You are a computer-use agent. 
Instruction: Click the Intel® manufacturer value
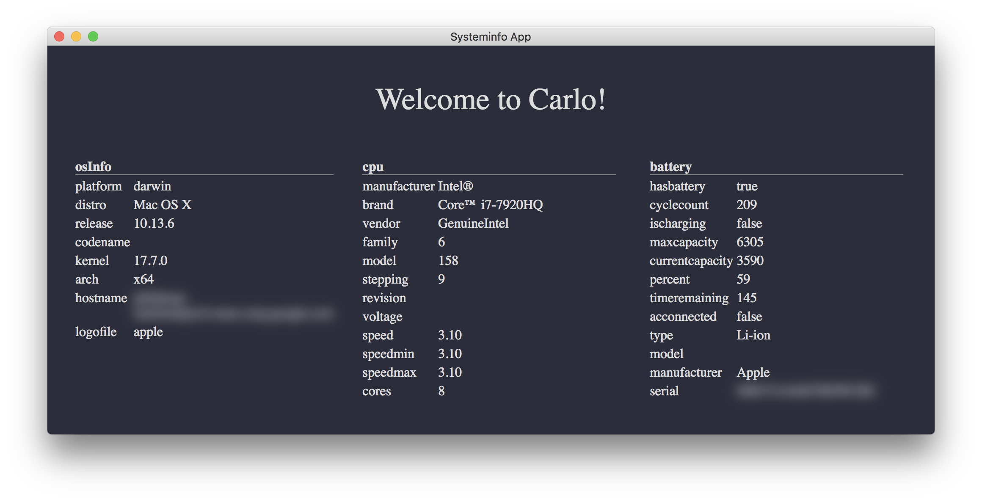455,186
